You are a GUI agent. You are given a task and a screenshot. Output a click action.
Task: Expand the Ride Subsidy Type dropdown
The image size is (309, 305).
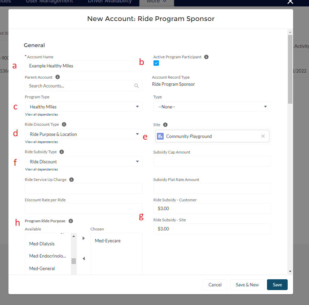pos(83,162)
